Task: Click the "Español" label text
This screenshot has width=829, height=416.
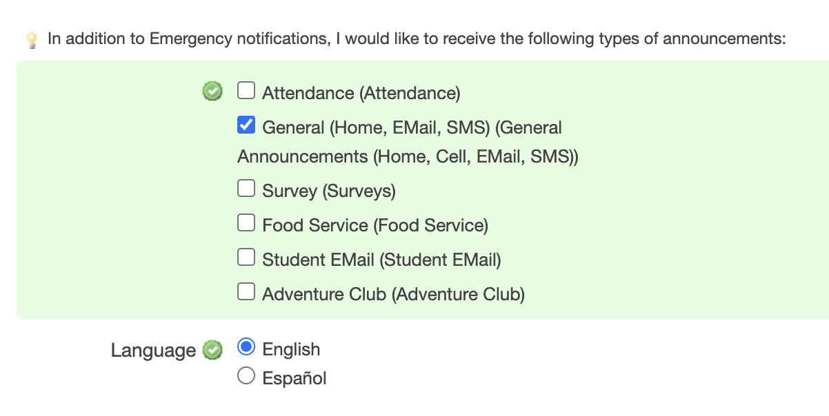Action: (x=294, y=378)
